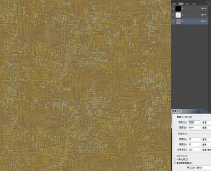Switch to the 图层 (Layers) tab
This screenshot has height=171, width=211.
tap(174, 4)
